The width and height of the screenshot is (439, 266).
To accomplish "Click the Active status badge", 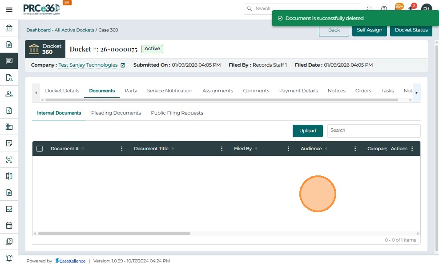I will click(152, 48).
